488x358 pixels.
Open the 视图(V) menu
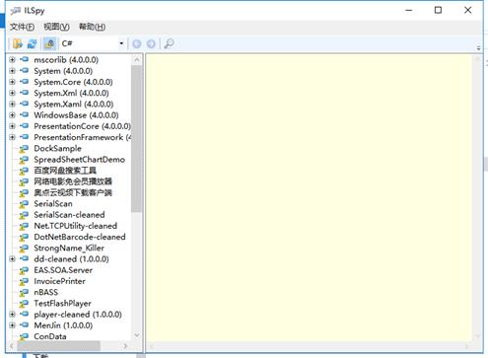tap(56, 27)
